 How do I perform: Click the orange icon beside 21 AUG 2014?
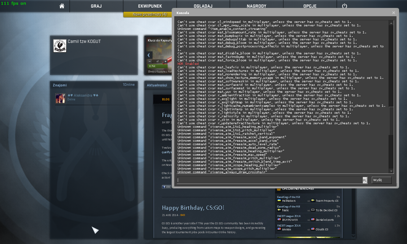[183, 215]
